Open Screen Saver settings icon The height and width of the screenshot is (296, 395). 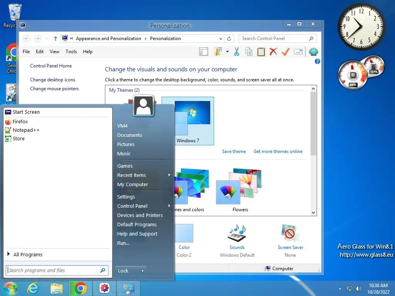point(290,233)
